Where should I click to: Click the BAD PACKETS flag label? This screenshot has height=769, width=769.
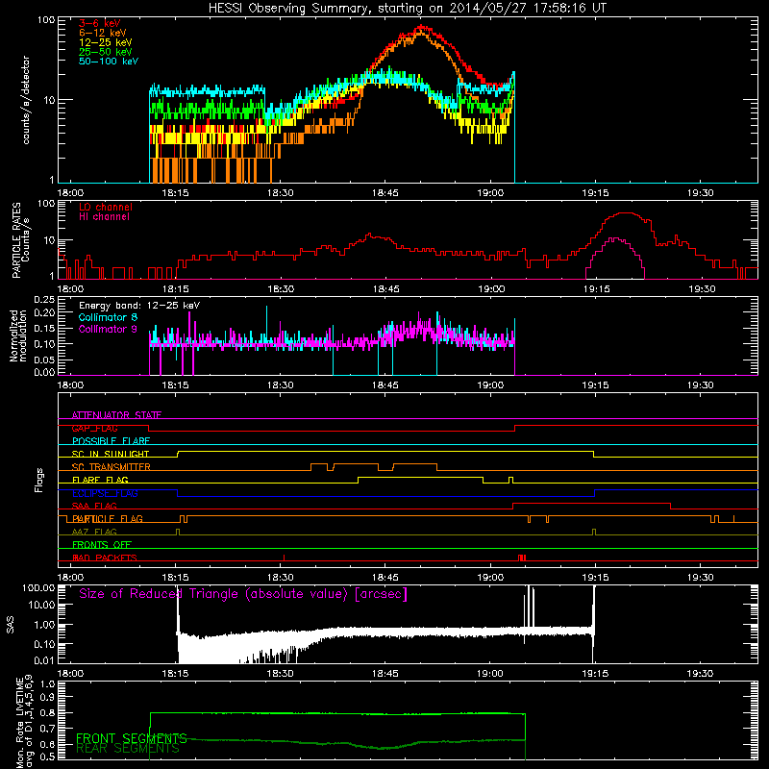105,558
